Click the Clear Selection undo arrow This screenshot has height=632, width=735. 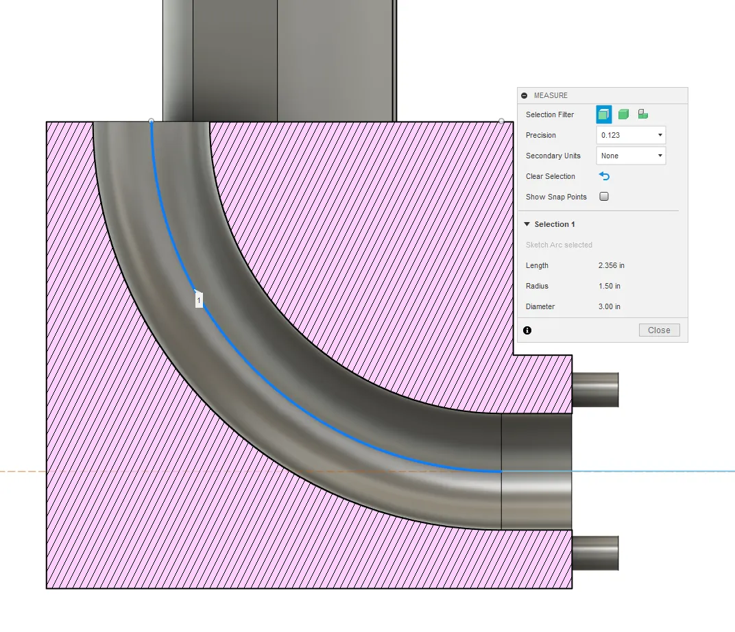(x=604, y=176)
